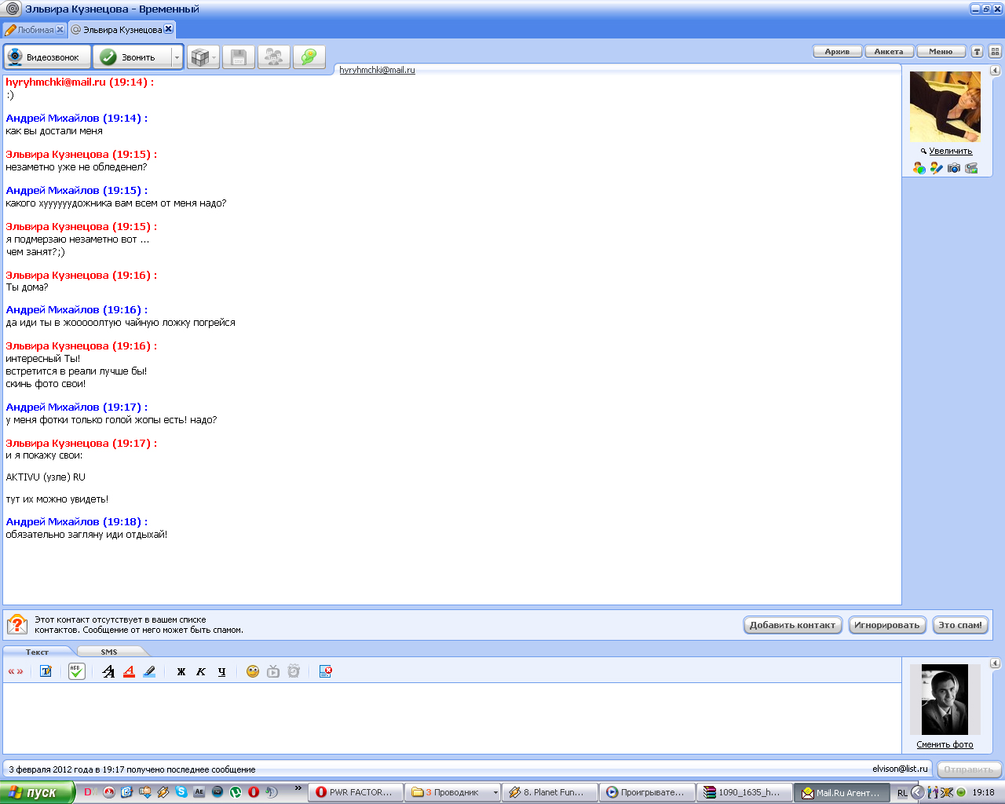This screenshot has width=1005, height=804.
Task: Switch to the Любимая chat tab
Action: click(35, 30)
